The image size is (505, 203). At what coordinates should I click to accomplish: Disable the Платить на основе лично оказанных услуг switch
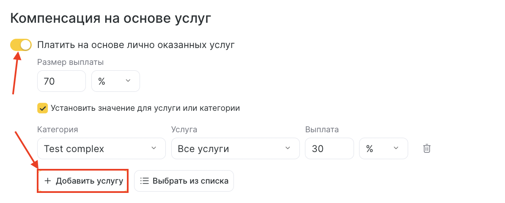21,45
